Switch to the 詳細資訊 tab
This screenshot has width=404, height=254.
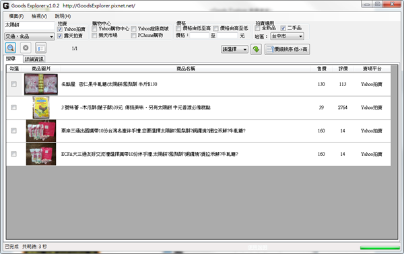(x=34, y=59)
